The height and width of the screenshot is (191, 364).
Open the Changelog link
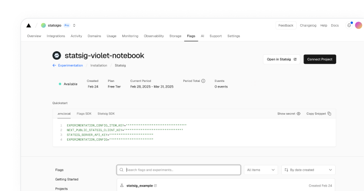coord(308,26)
